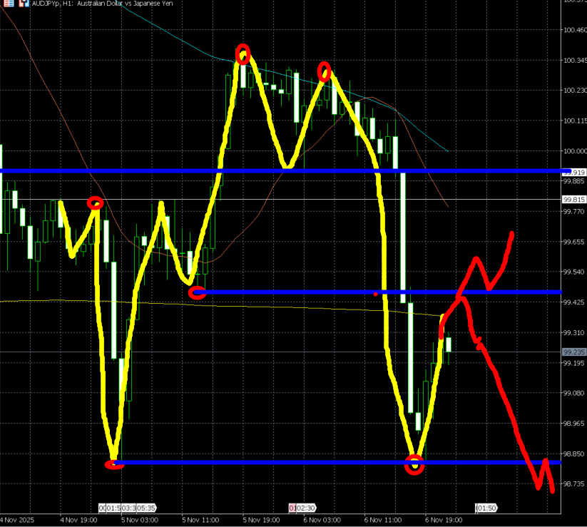Click the one-click trading panel icon at top-left
Screen dimensions: 587x527
pyautogui.click(x=6, y=4)
